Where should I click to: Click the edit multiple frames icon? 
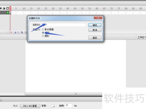coord(22,32)
